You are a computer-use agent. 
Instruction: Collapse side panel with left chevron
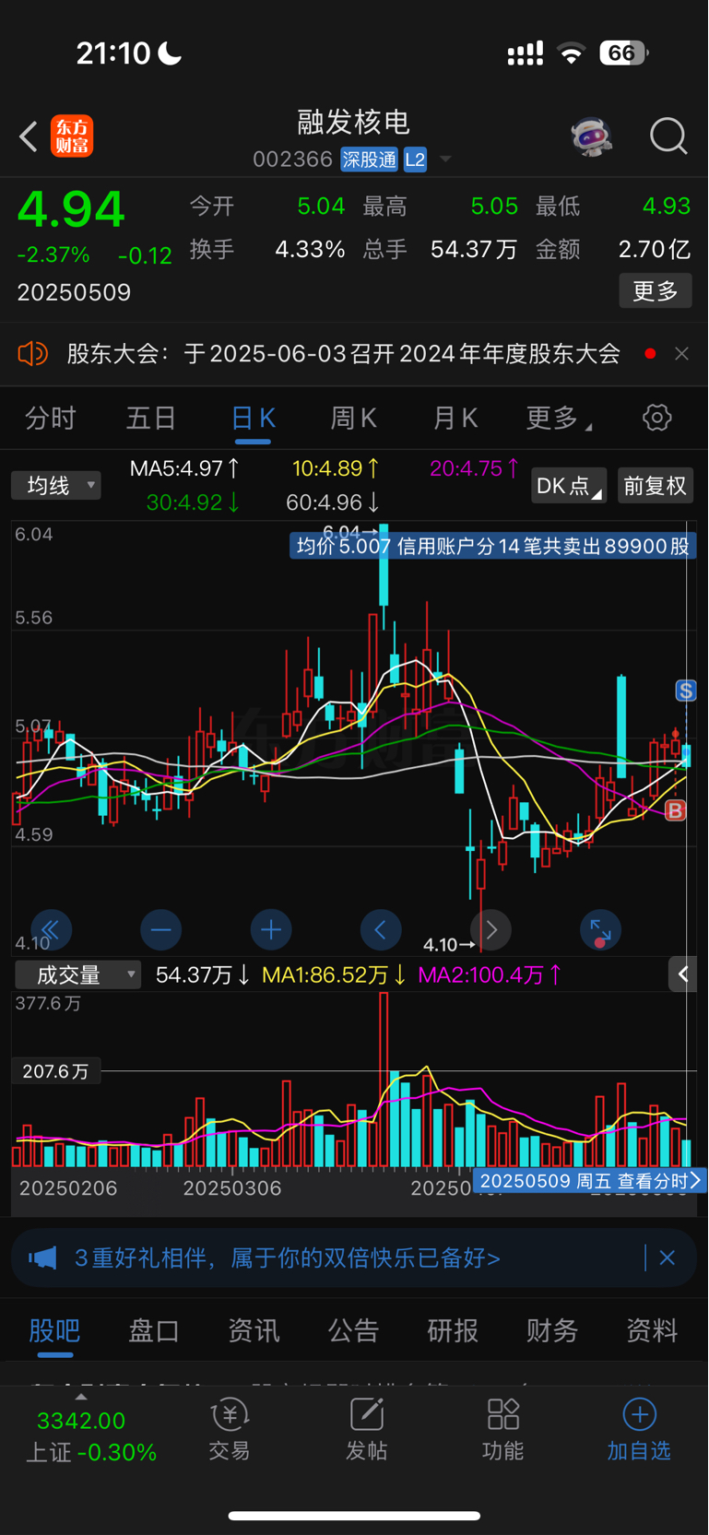683,974
